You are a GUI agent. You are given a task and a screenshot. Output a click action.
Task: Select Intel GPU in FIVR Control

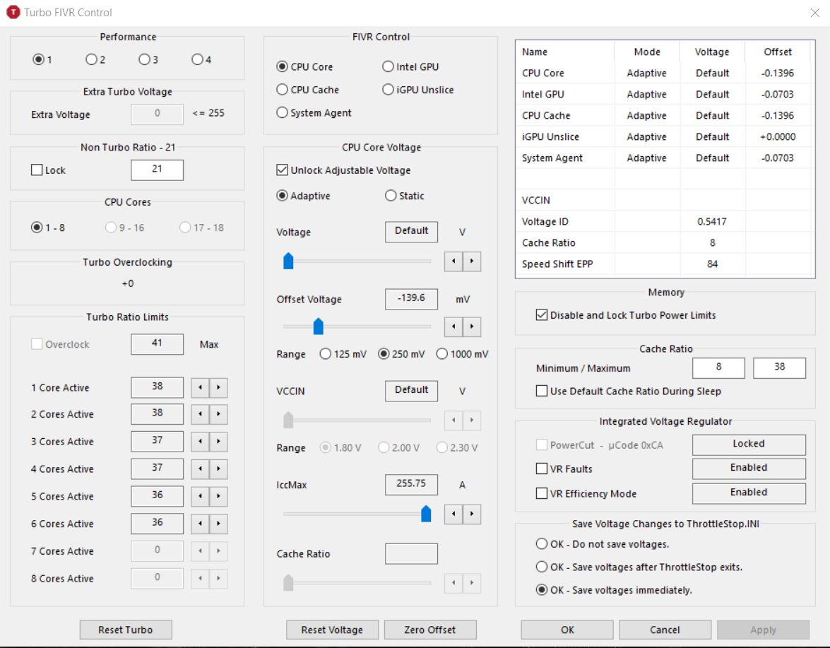[x=388, y=66]
